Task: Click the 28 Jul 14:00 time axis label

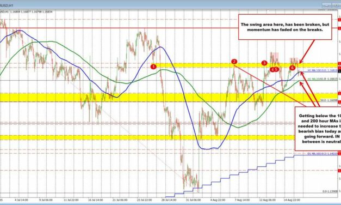Action: point(169,200)
